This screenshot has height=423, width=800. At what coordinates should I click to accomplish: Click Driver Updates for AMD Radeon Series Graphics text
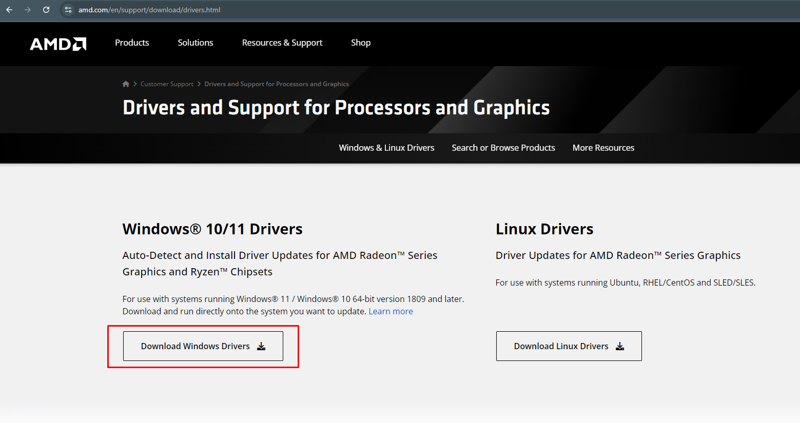pyautogui.click(x=618, y=255)
